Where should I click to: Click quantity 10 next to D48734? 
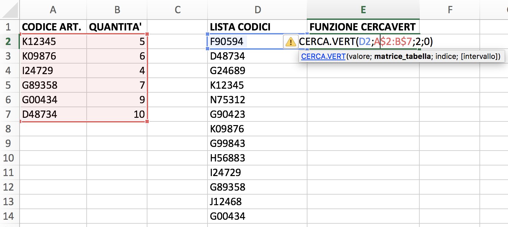(x=117, y=114)
